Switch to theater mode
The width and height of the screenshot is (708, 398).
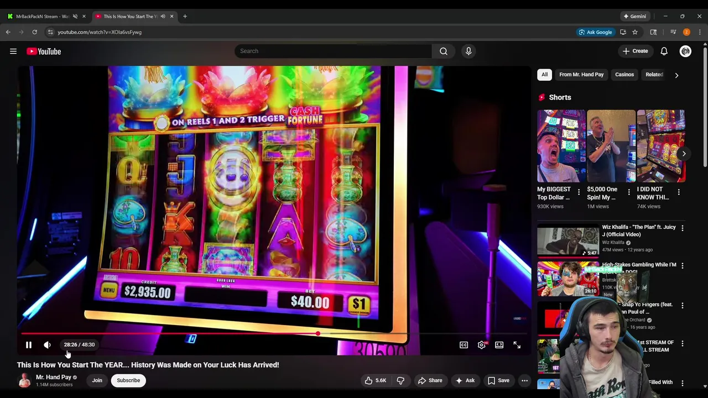[499, 345]
